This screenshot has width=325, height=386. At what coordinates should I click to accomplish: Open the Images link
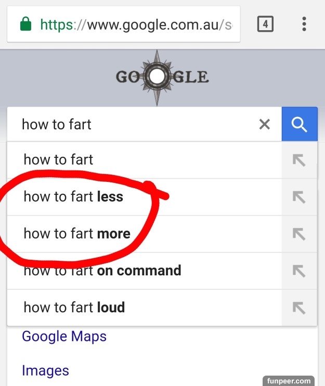coord(45,370)
